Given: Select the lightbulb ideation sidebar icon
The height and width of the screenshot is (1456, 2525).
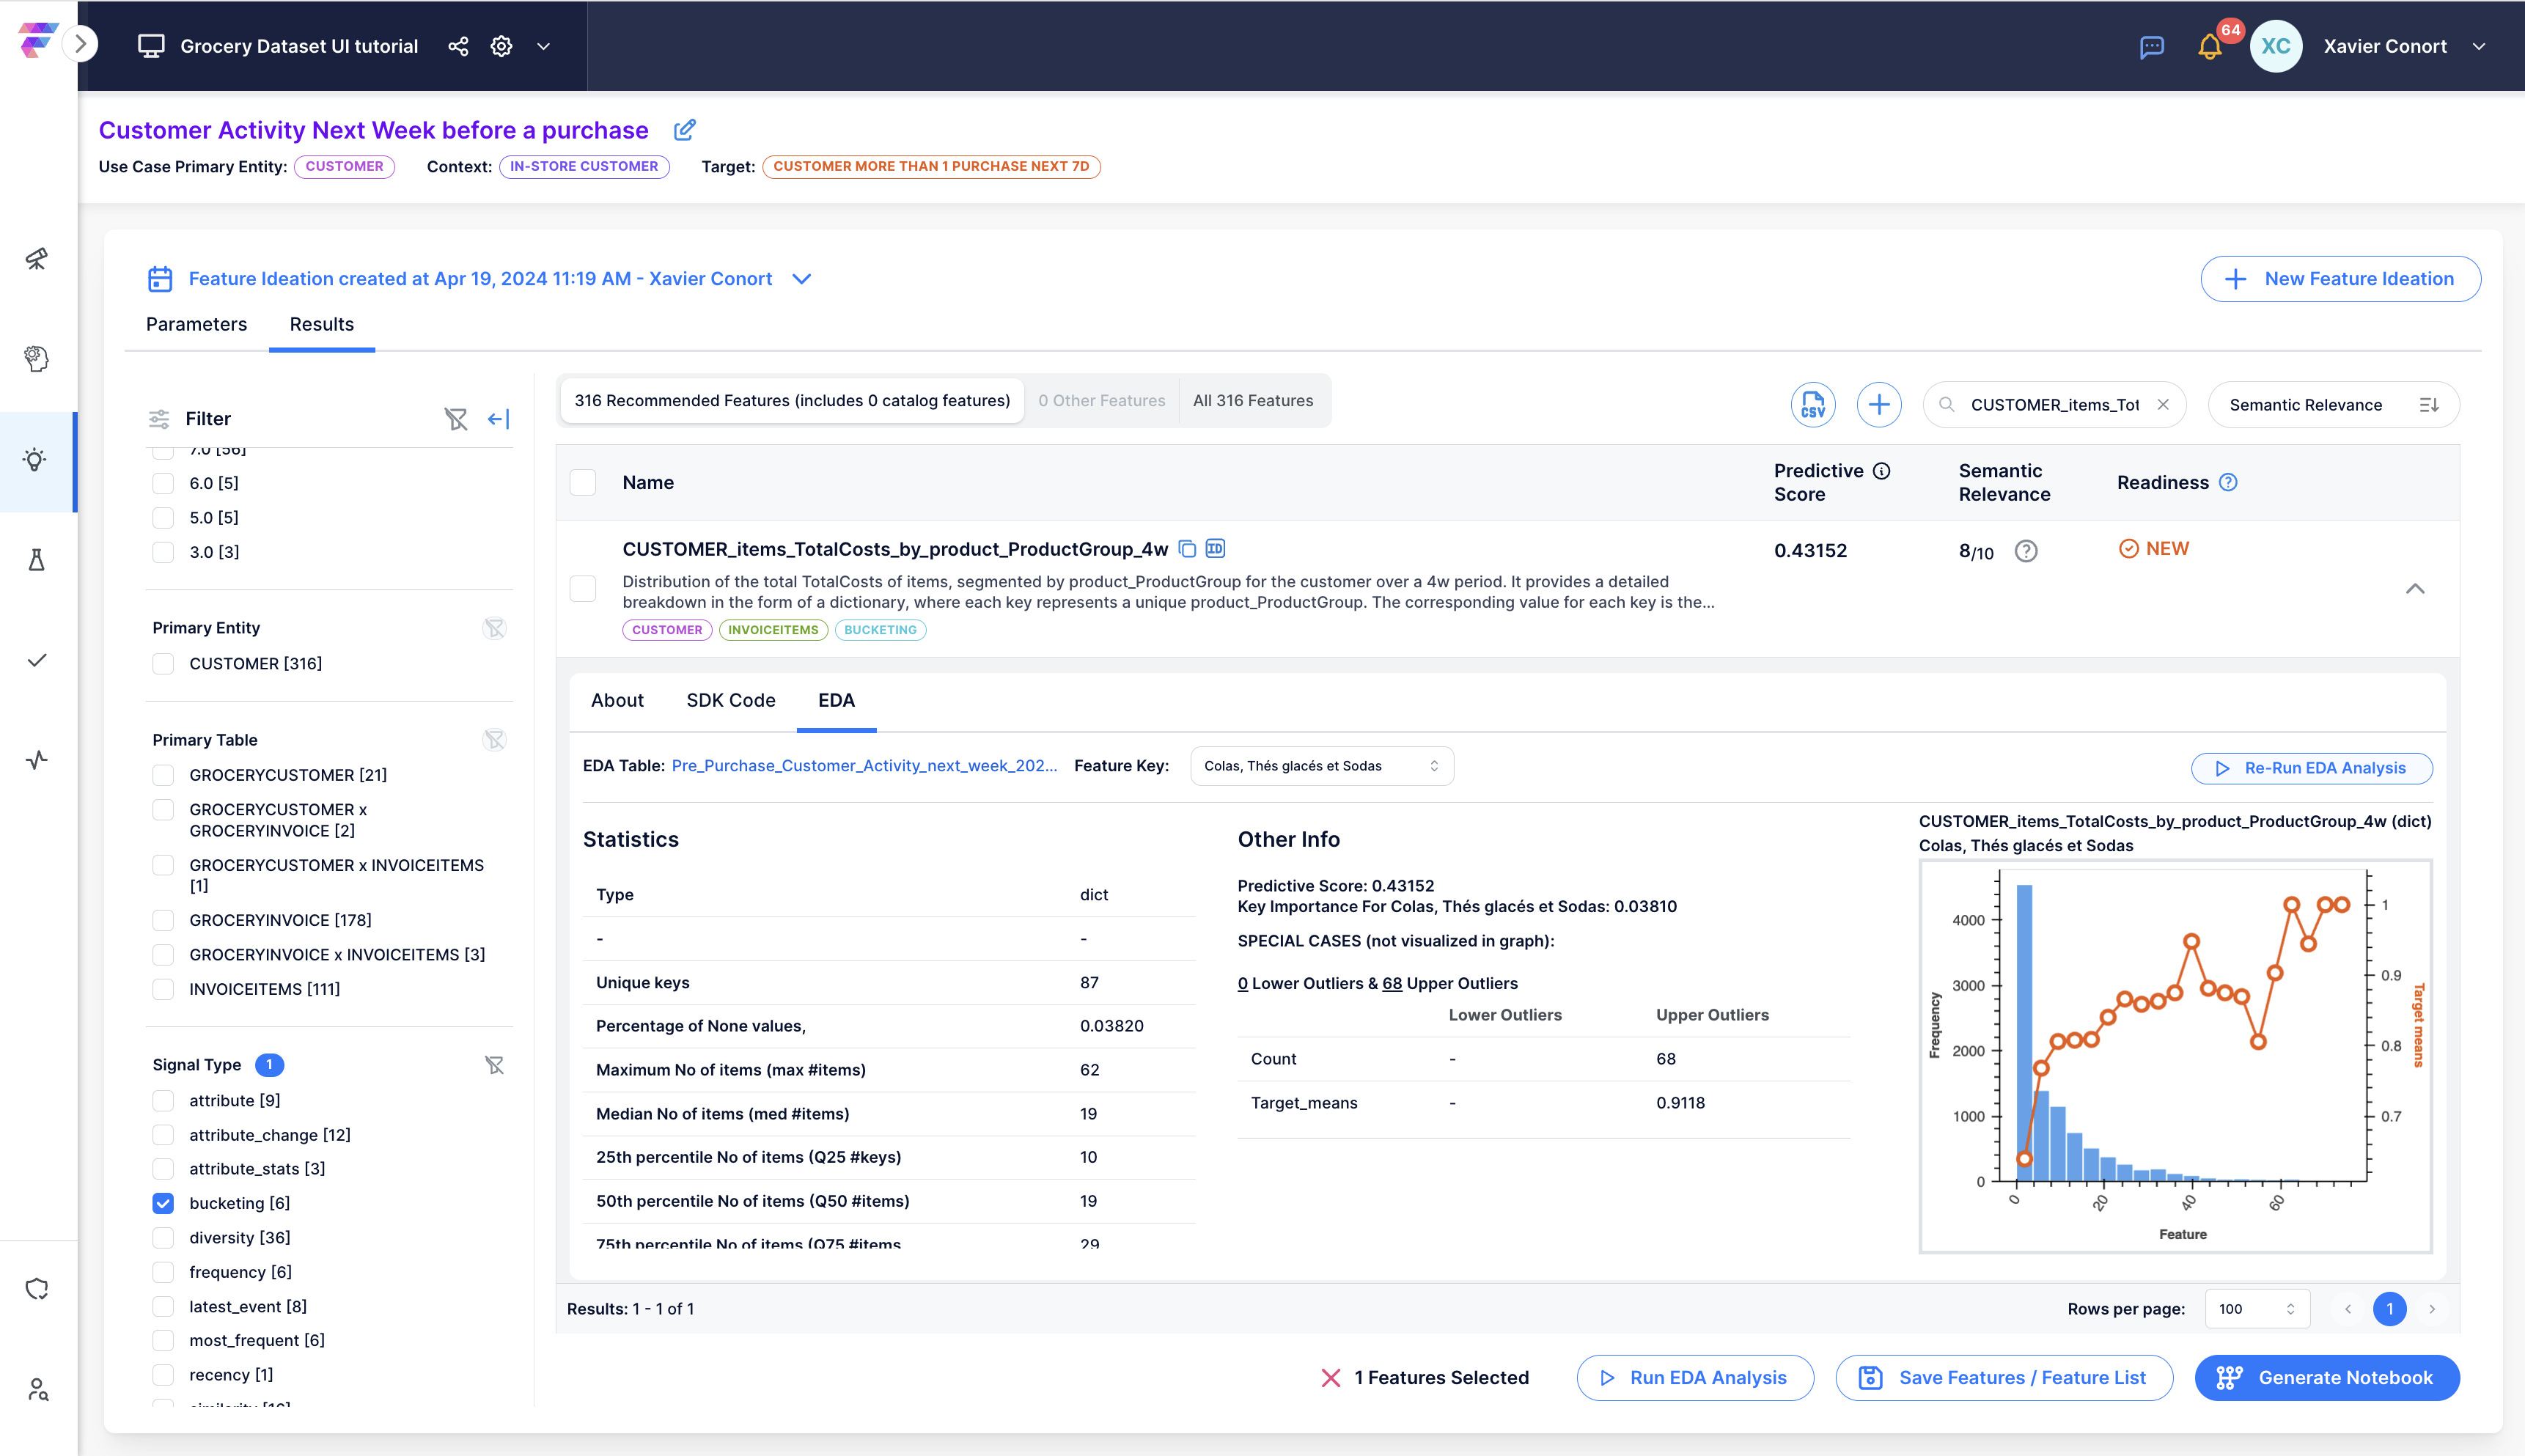Looking at the screenshot, I should coord(36,460).
